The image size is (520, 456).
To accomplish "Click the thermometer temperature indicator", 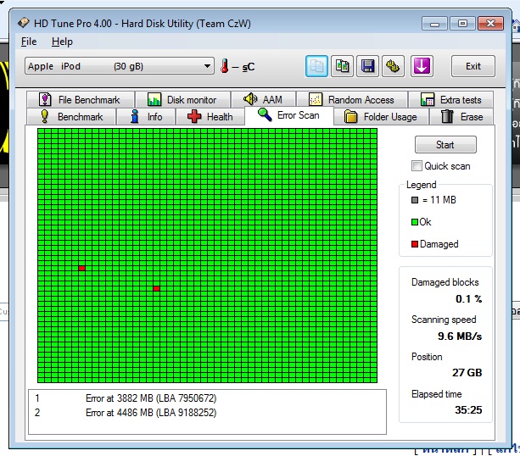I will (x=226, y=66).
